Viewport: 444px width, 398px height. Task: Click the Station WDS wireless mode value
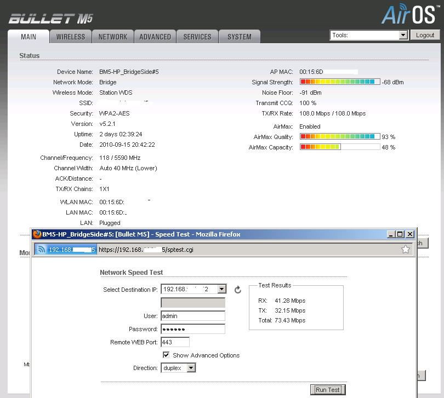116,93
